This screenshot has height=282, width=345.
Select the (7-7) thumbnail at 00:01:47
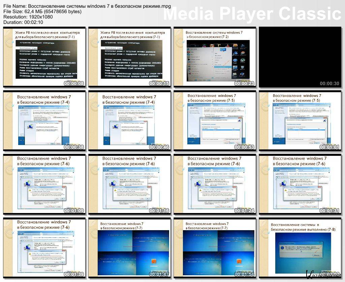pos(130,247)
